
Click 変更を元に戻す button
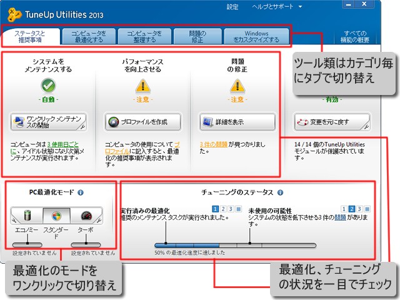(x=332, y=122)
